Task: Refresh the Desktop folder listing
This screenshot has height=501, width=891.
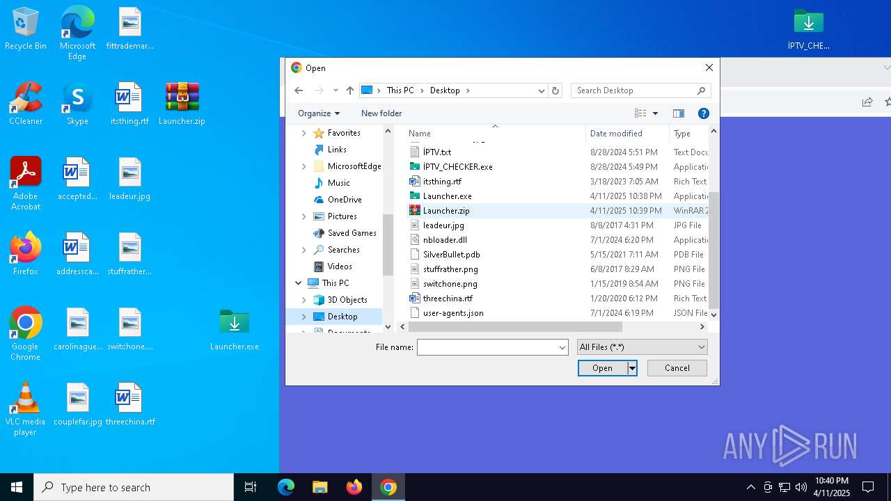Action: tap(555, 90)
